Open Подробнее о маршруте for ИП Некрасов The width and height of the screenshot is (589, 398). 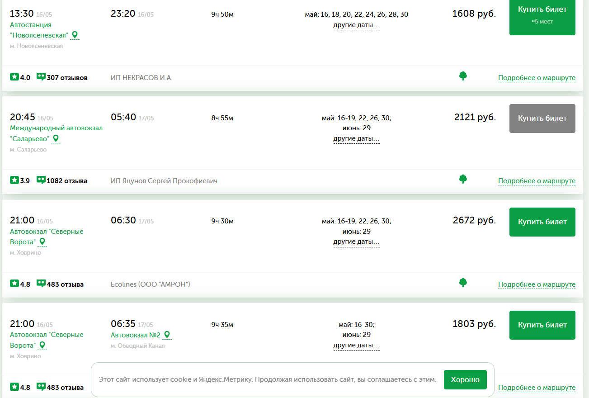[x=537, y=78]
